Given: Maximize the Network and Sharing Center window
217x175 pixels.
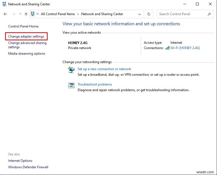Looking at the screenshot, I should 197,4.
